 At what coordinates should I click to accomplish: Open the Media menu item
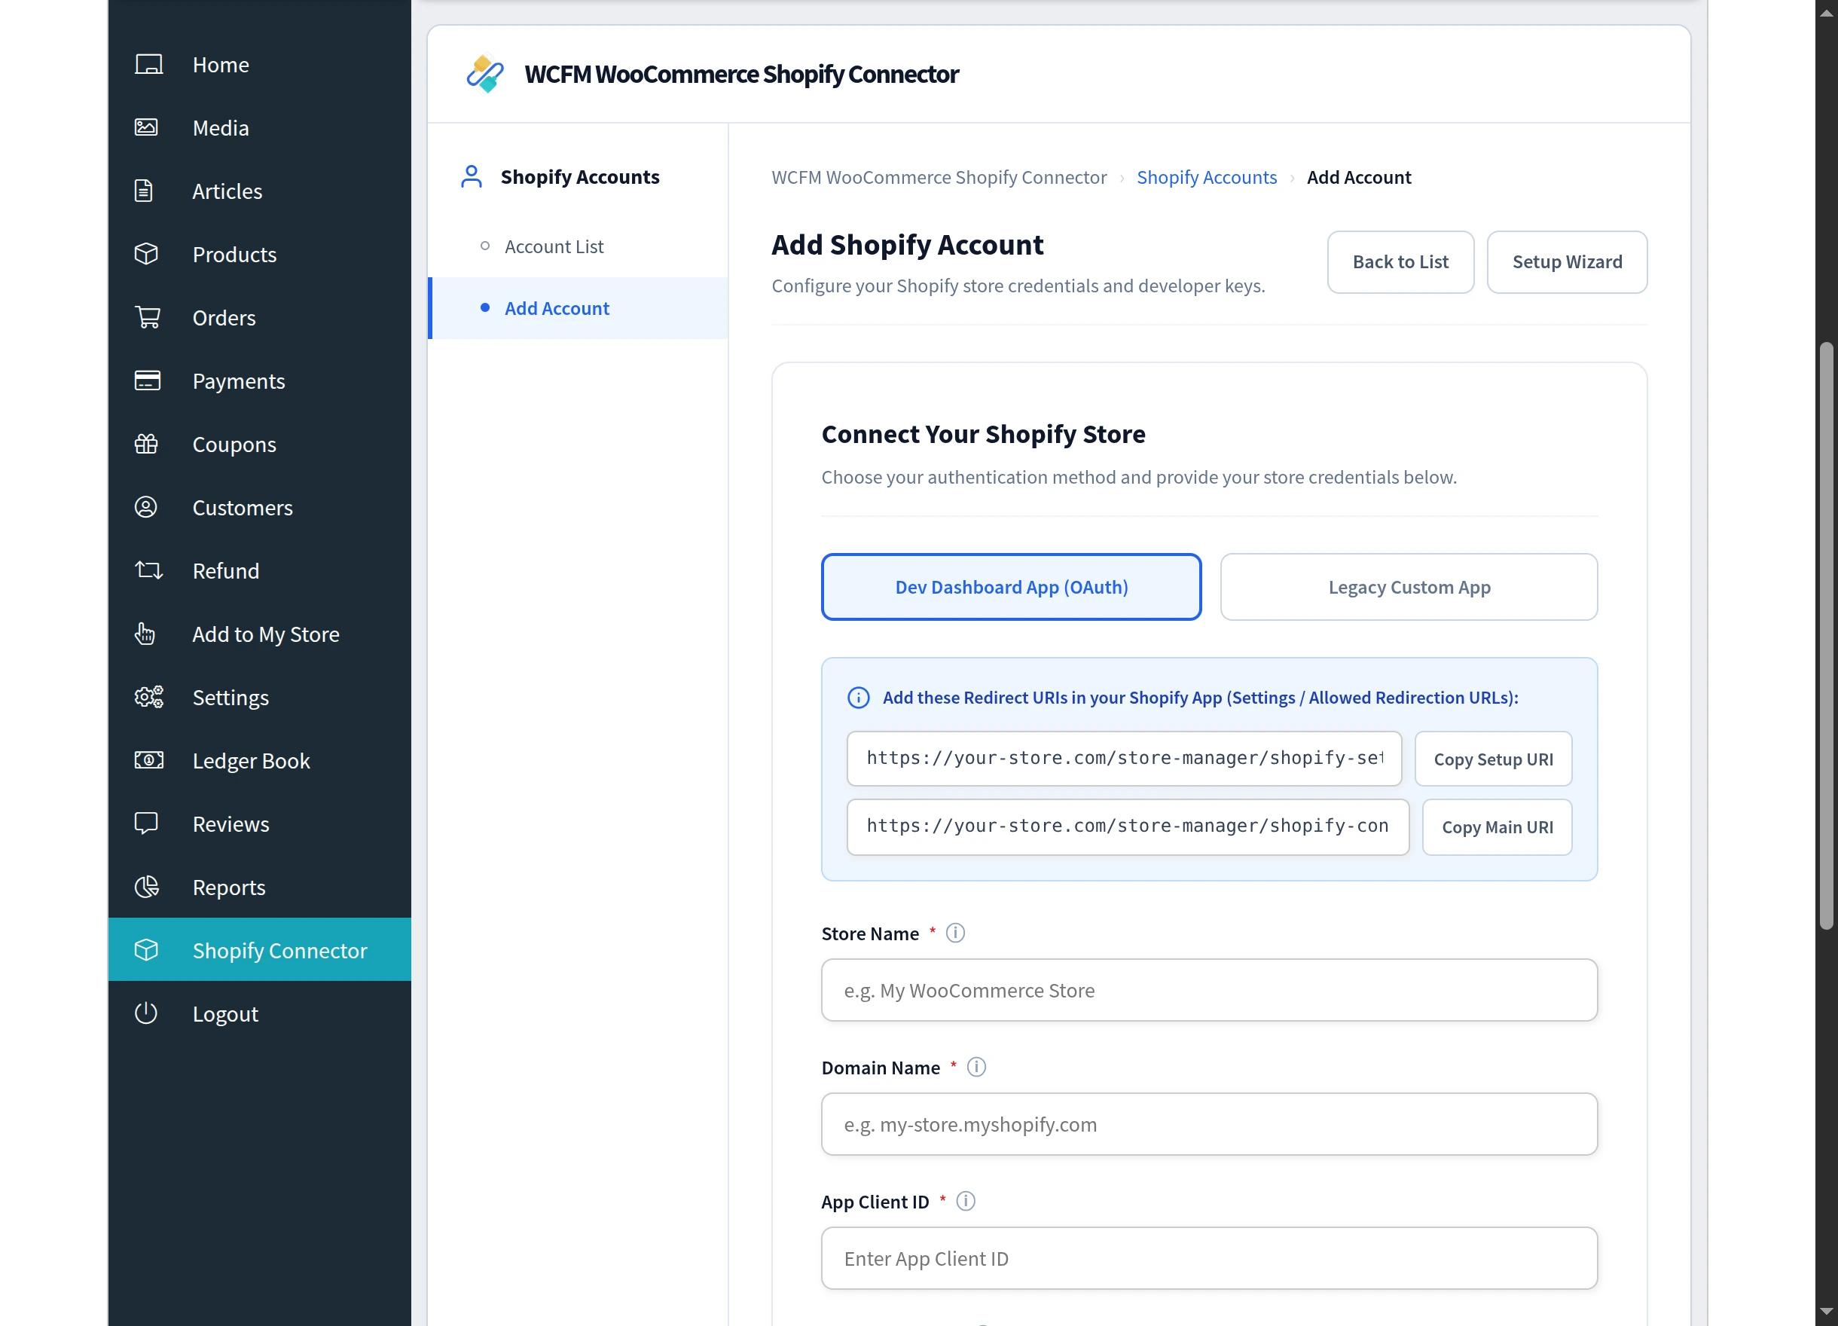(259, 127)
